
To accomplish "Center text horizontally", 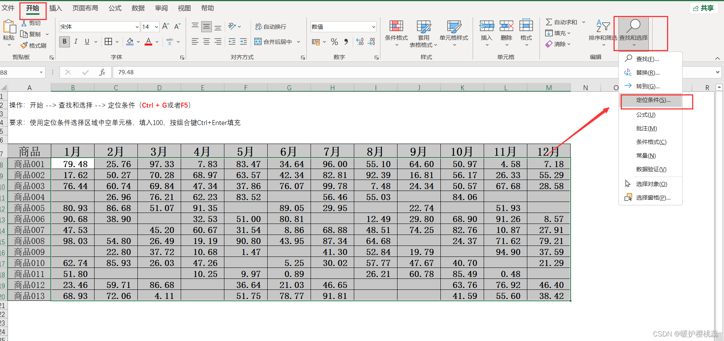I will [207, 42].
